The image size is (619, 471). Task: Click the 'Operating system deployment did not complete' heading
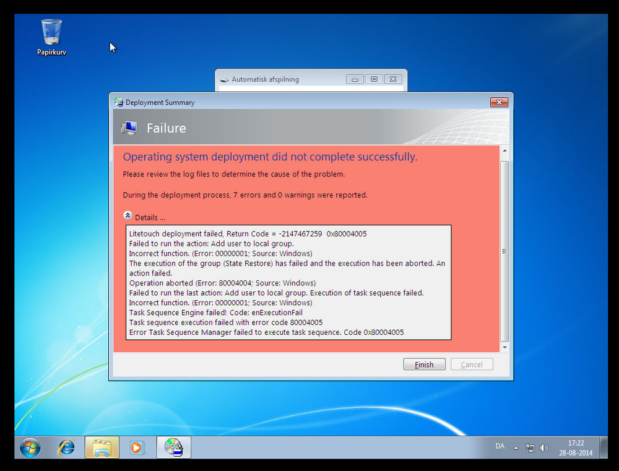[270, 157]
